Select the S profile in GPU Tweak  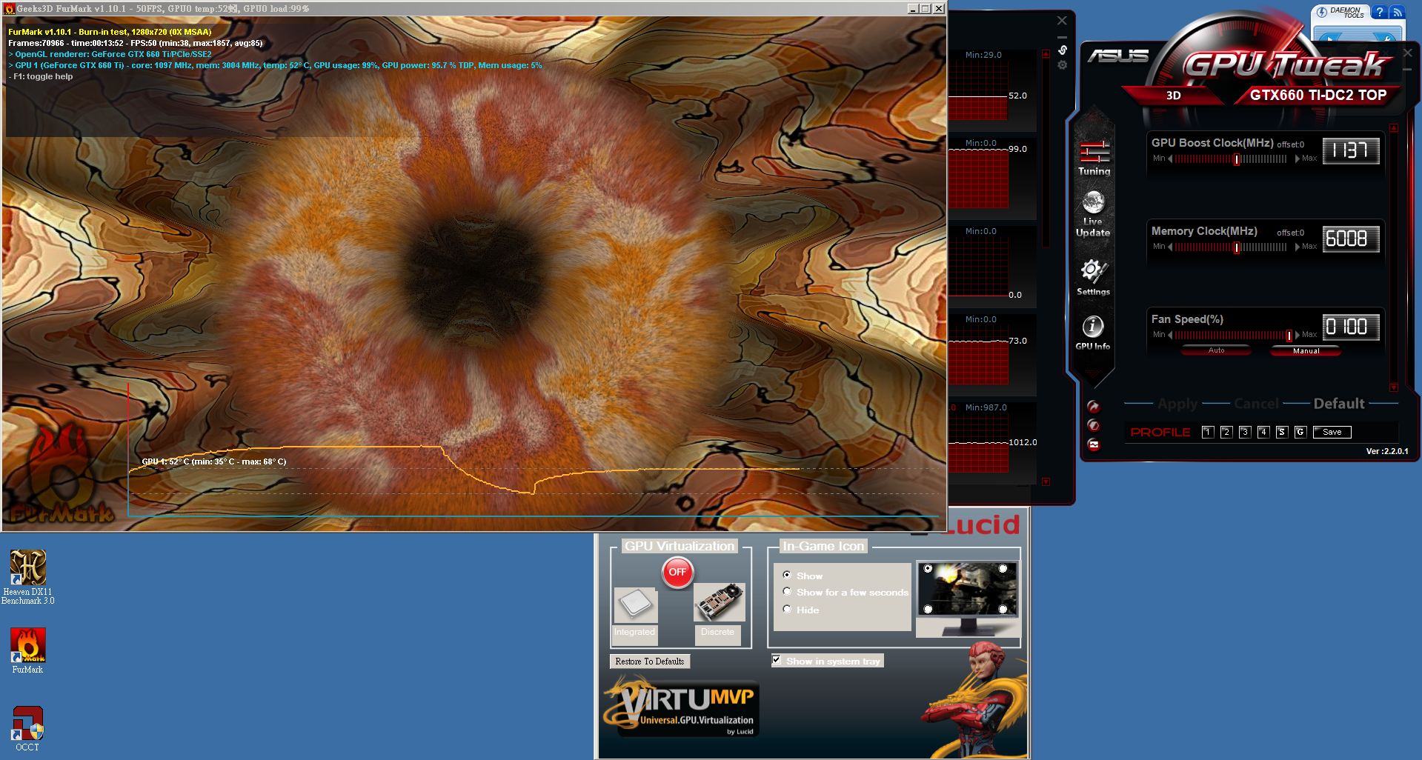(x=1282, y=432)
